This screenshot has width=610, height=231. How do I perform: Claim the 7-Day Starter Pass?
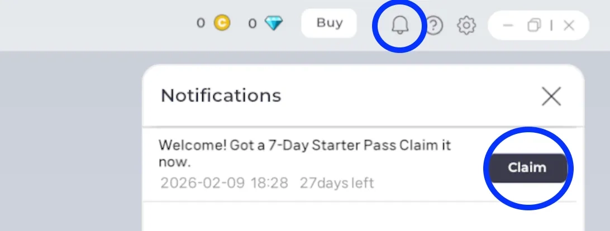pos(527,167)
